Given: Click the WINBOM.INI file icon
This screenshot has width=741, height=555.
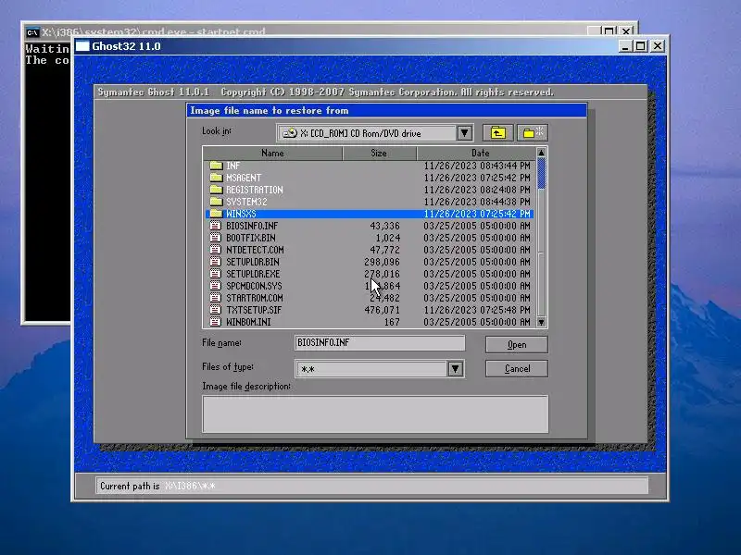Looking at the screenshot, I should coord(216,322).
